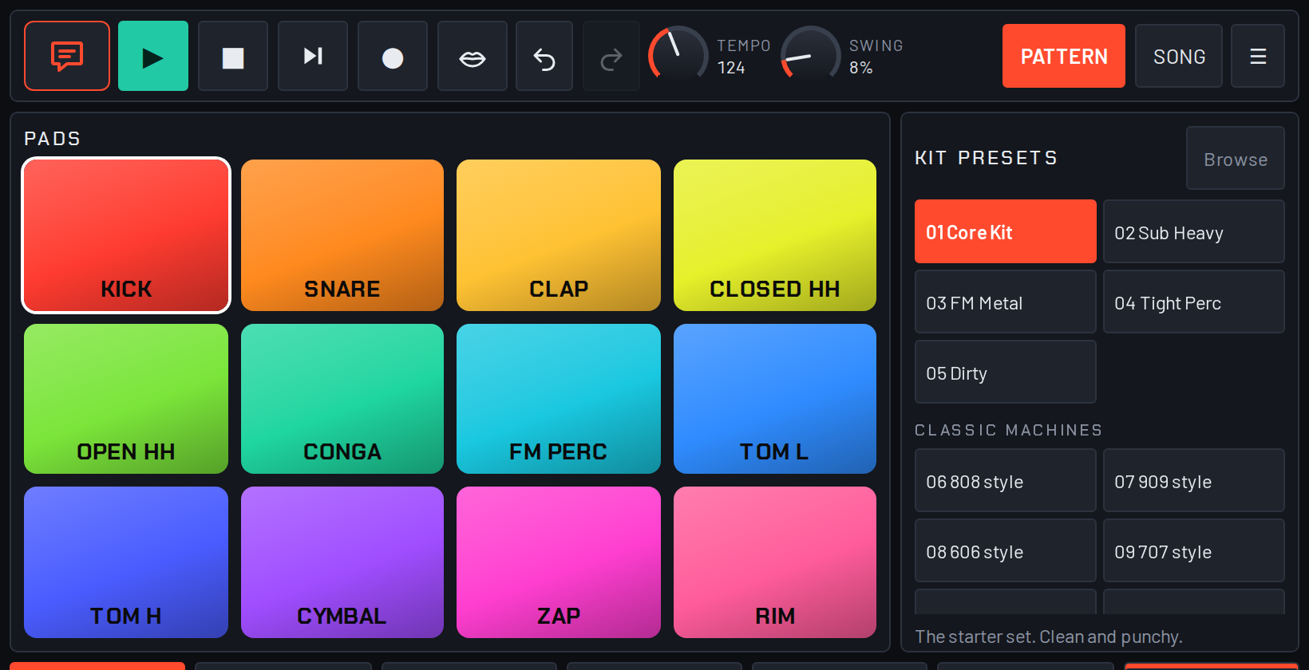Open the comments chat icon
This screenshot has height=670, width=1309.
point(67,56)
